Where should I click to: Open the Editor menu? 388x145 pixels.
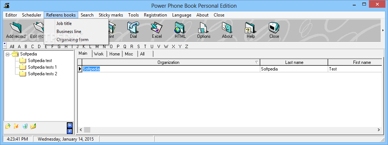coord(11,15)
